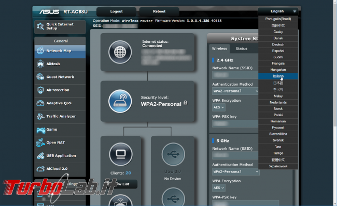The width and height of the screenshot is (337, 206).
Task: Open AiCloud 2.0 cloud icon
Action: coord(40,169)
